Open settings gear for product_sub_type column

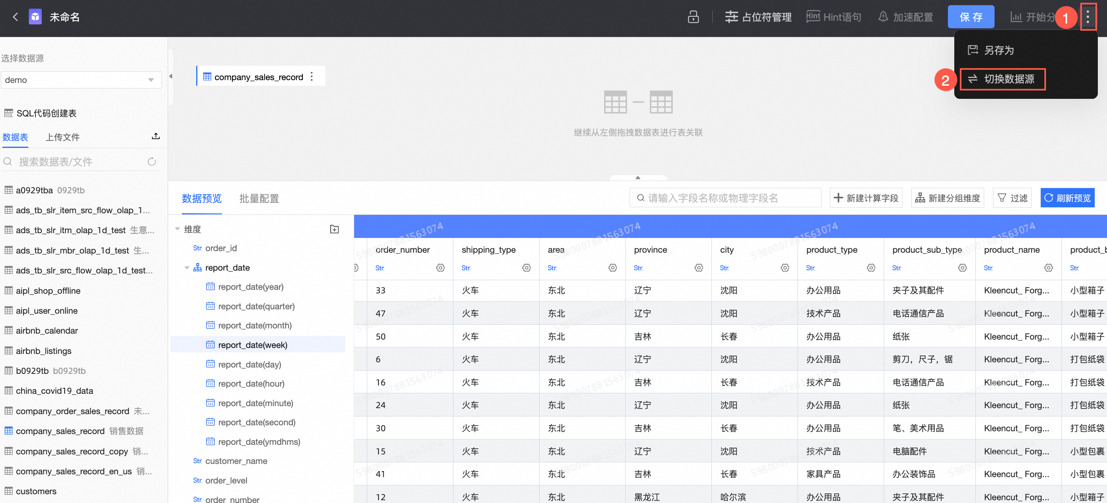[963, 268]
